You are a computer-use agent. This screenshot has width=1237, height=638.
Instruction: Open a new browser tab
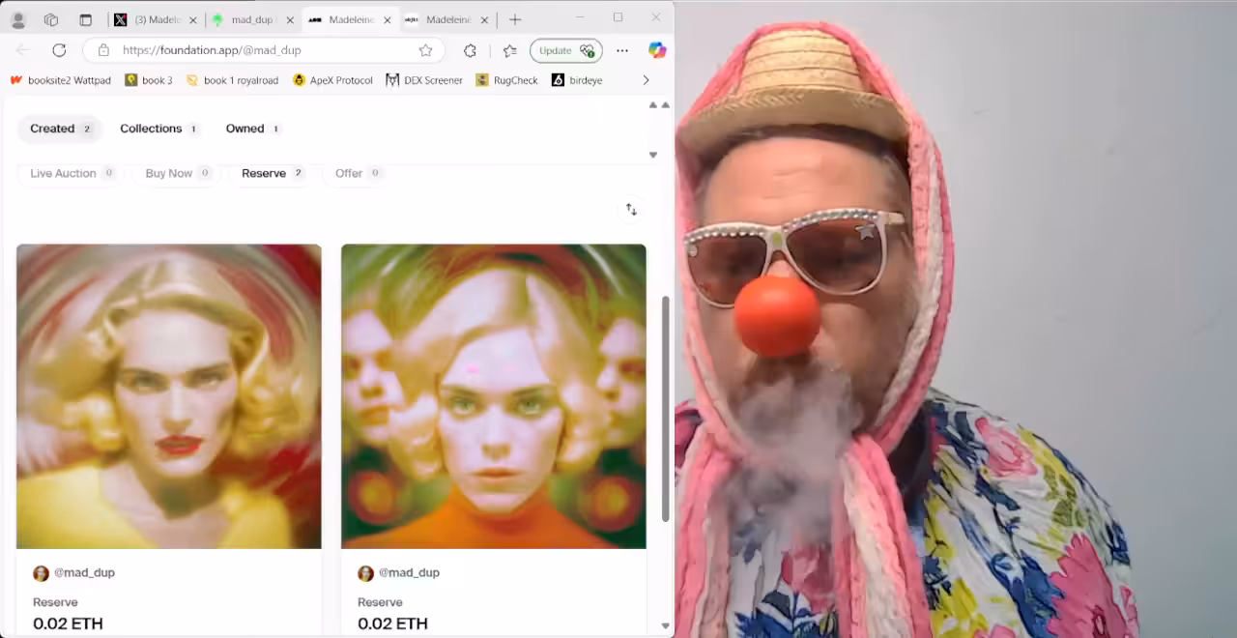point(515,19)
